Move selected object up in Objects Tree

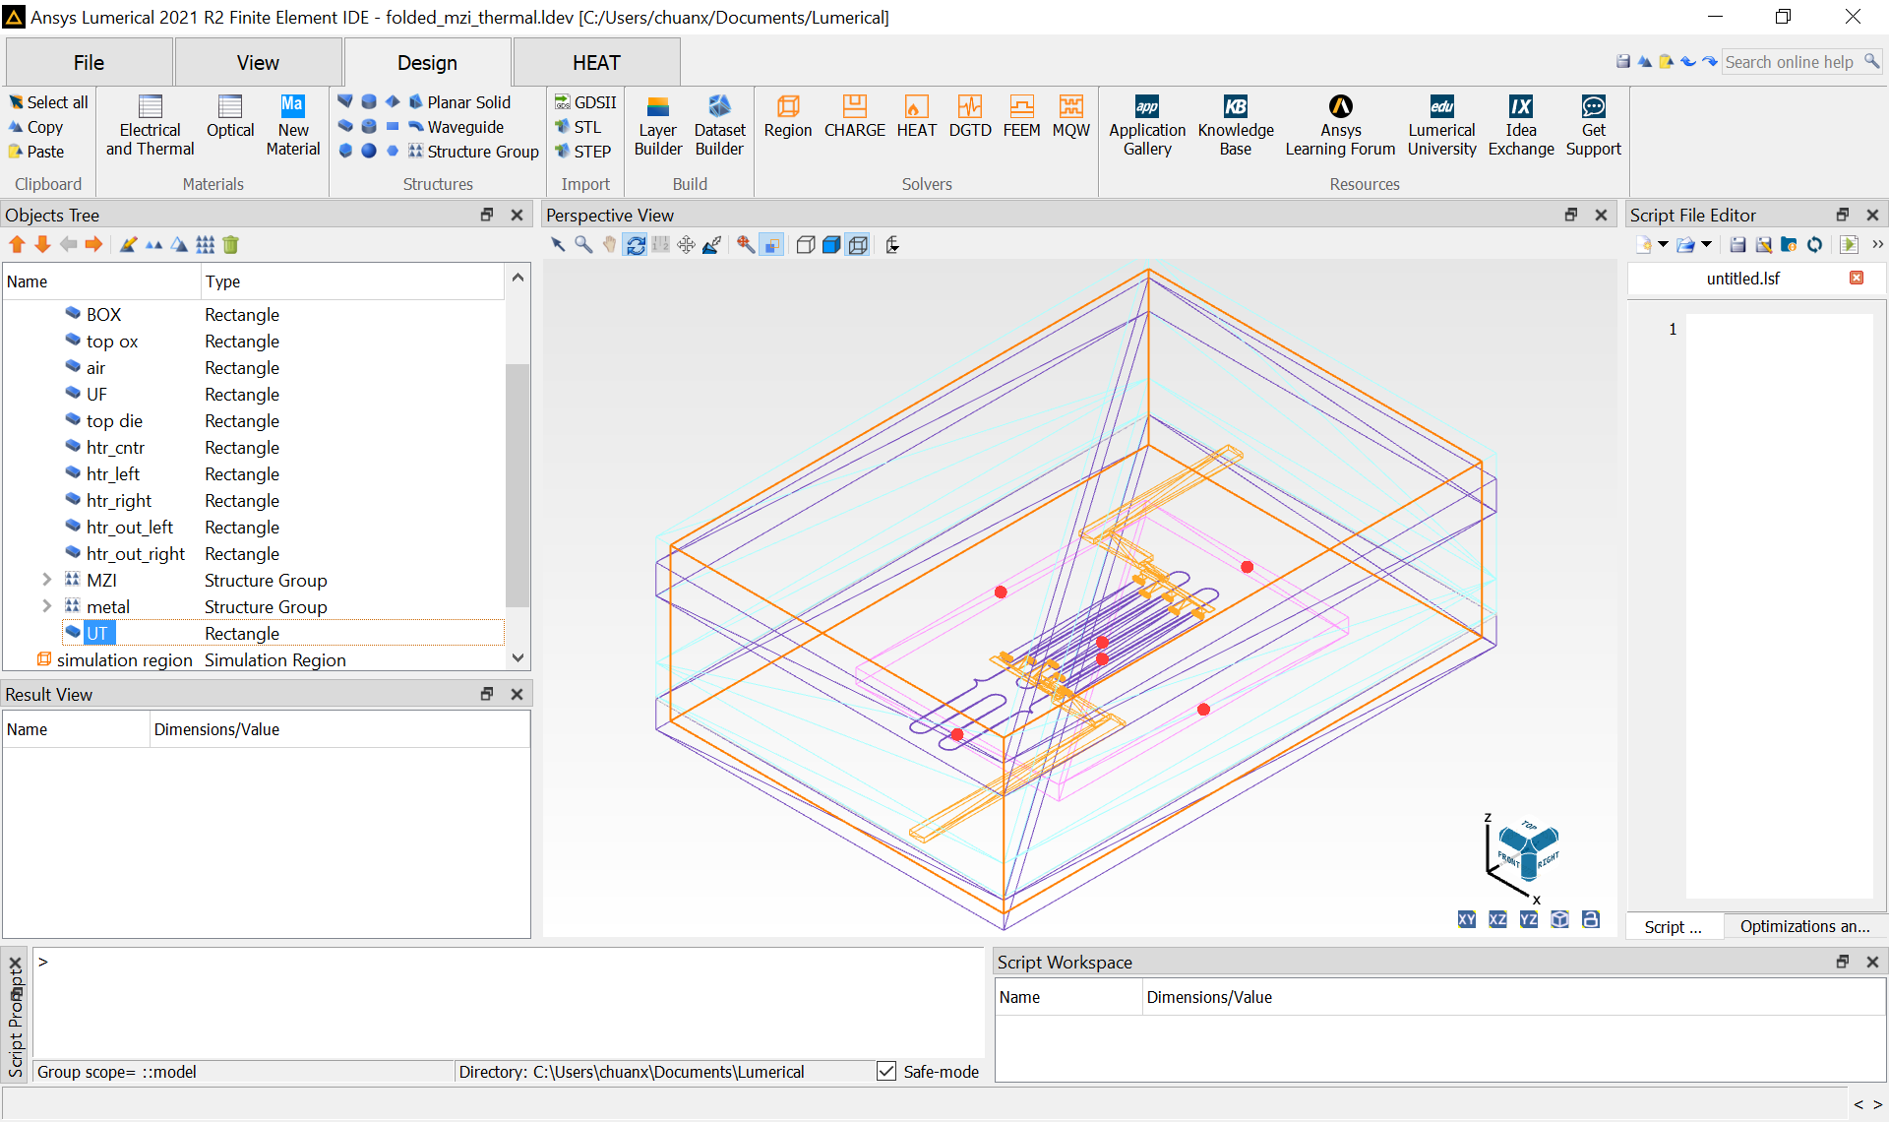pos(17,245)
